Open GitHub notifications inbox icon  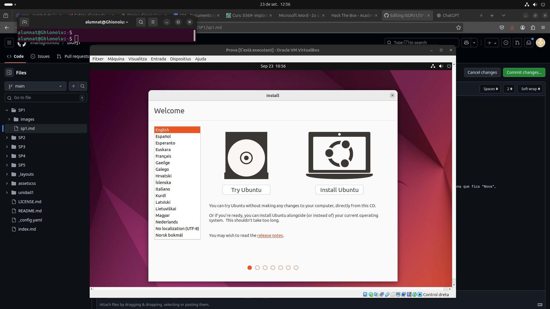pyautogui.click(x=529, y=43)
